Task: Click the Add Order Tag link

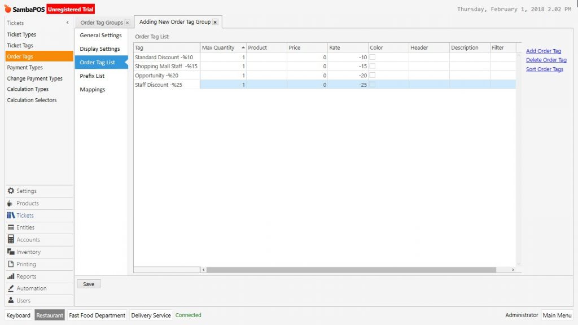Action: [x=543, y=51]
